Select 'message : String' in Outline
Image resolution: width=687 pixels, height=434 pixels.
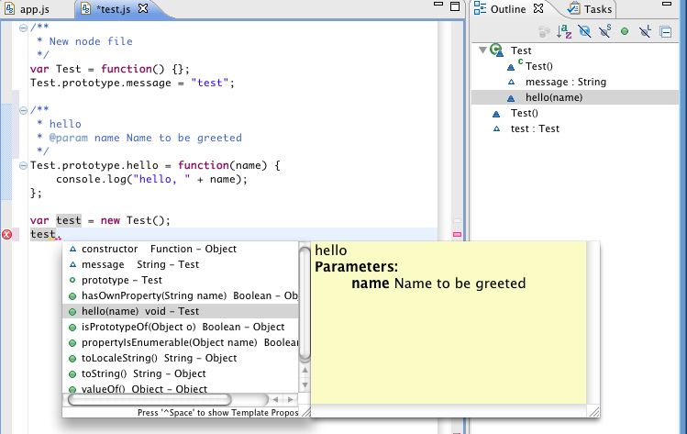point(566,82)
